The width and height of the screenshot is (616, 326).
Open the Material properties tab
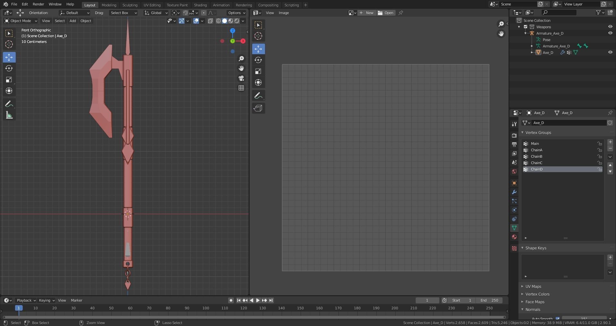(514, 237)
